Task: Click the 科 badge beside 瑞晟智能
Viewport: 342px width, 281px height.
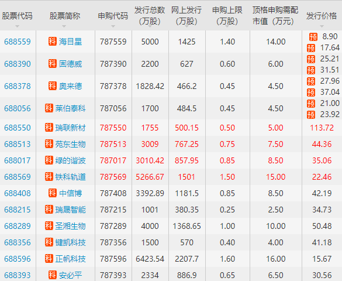Action: tap(49, 209)
